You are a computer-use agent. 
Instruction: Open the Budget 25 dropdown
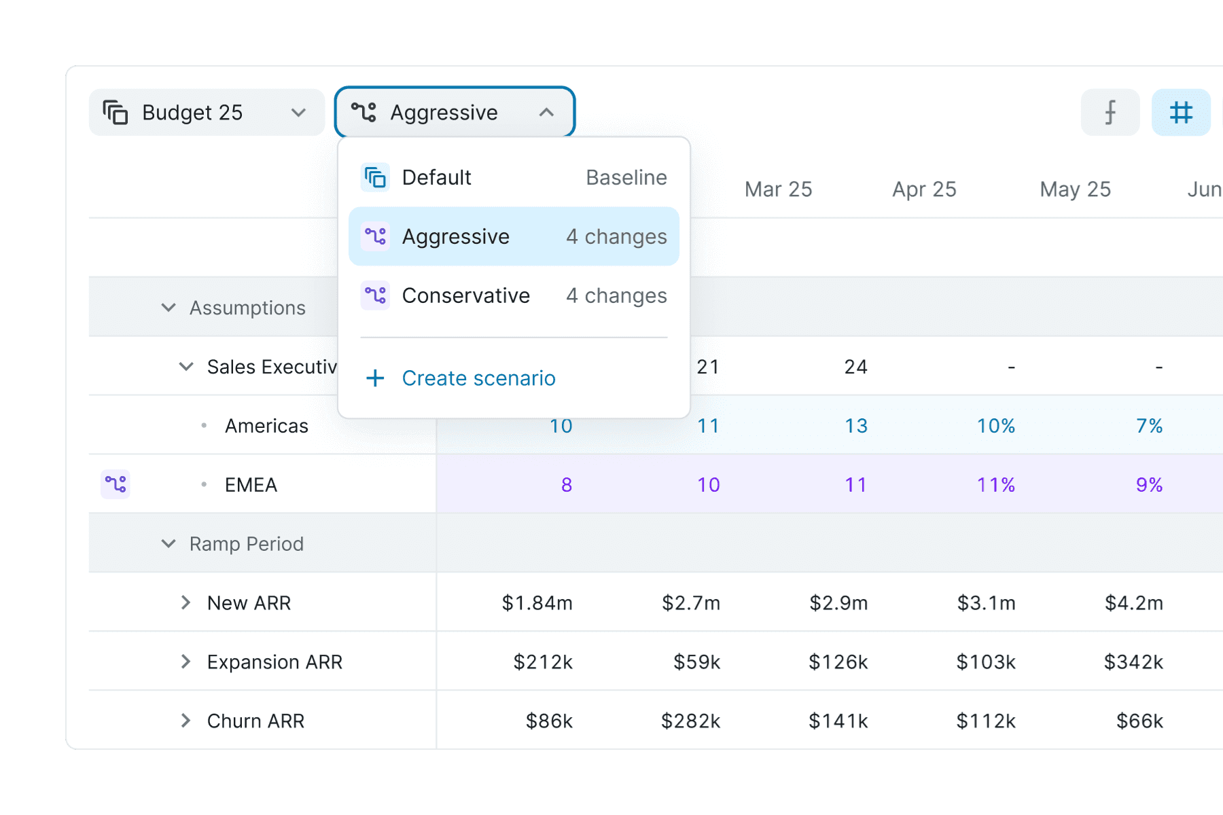click(207, 112)
